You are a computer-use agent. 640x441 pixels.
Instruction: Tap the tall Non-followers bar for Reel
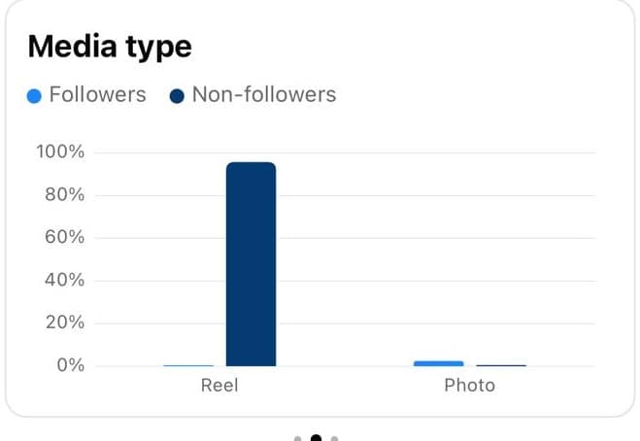[x=251, y=264]
